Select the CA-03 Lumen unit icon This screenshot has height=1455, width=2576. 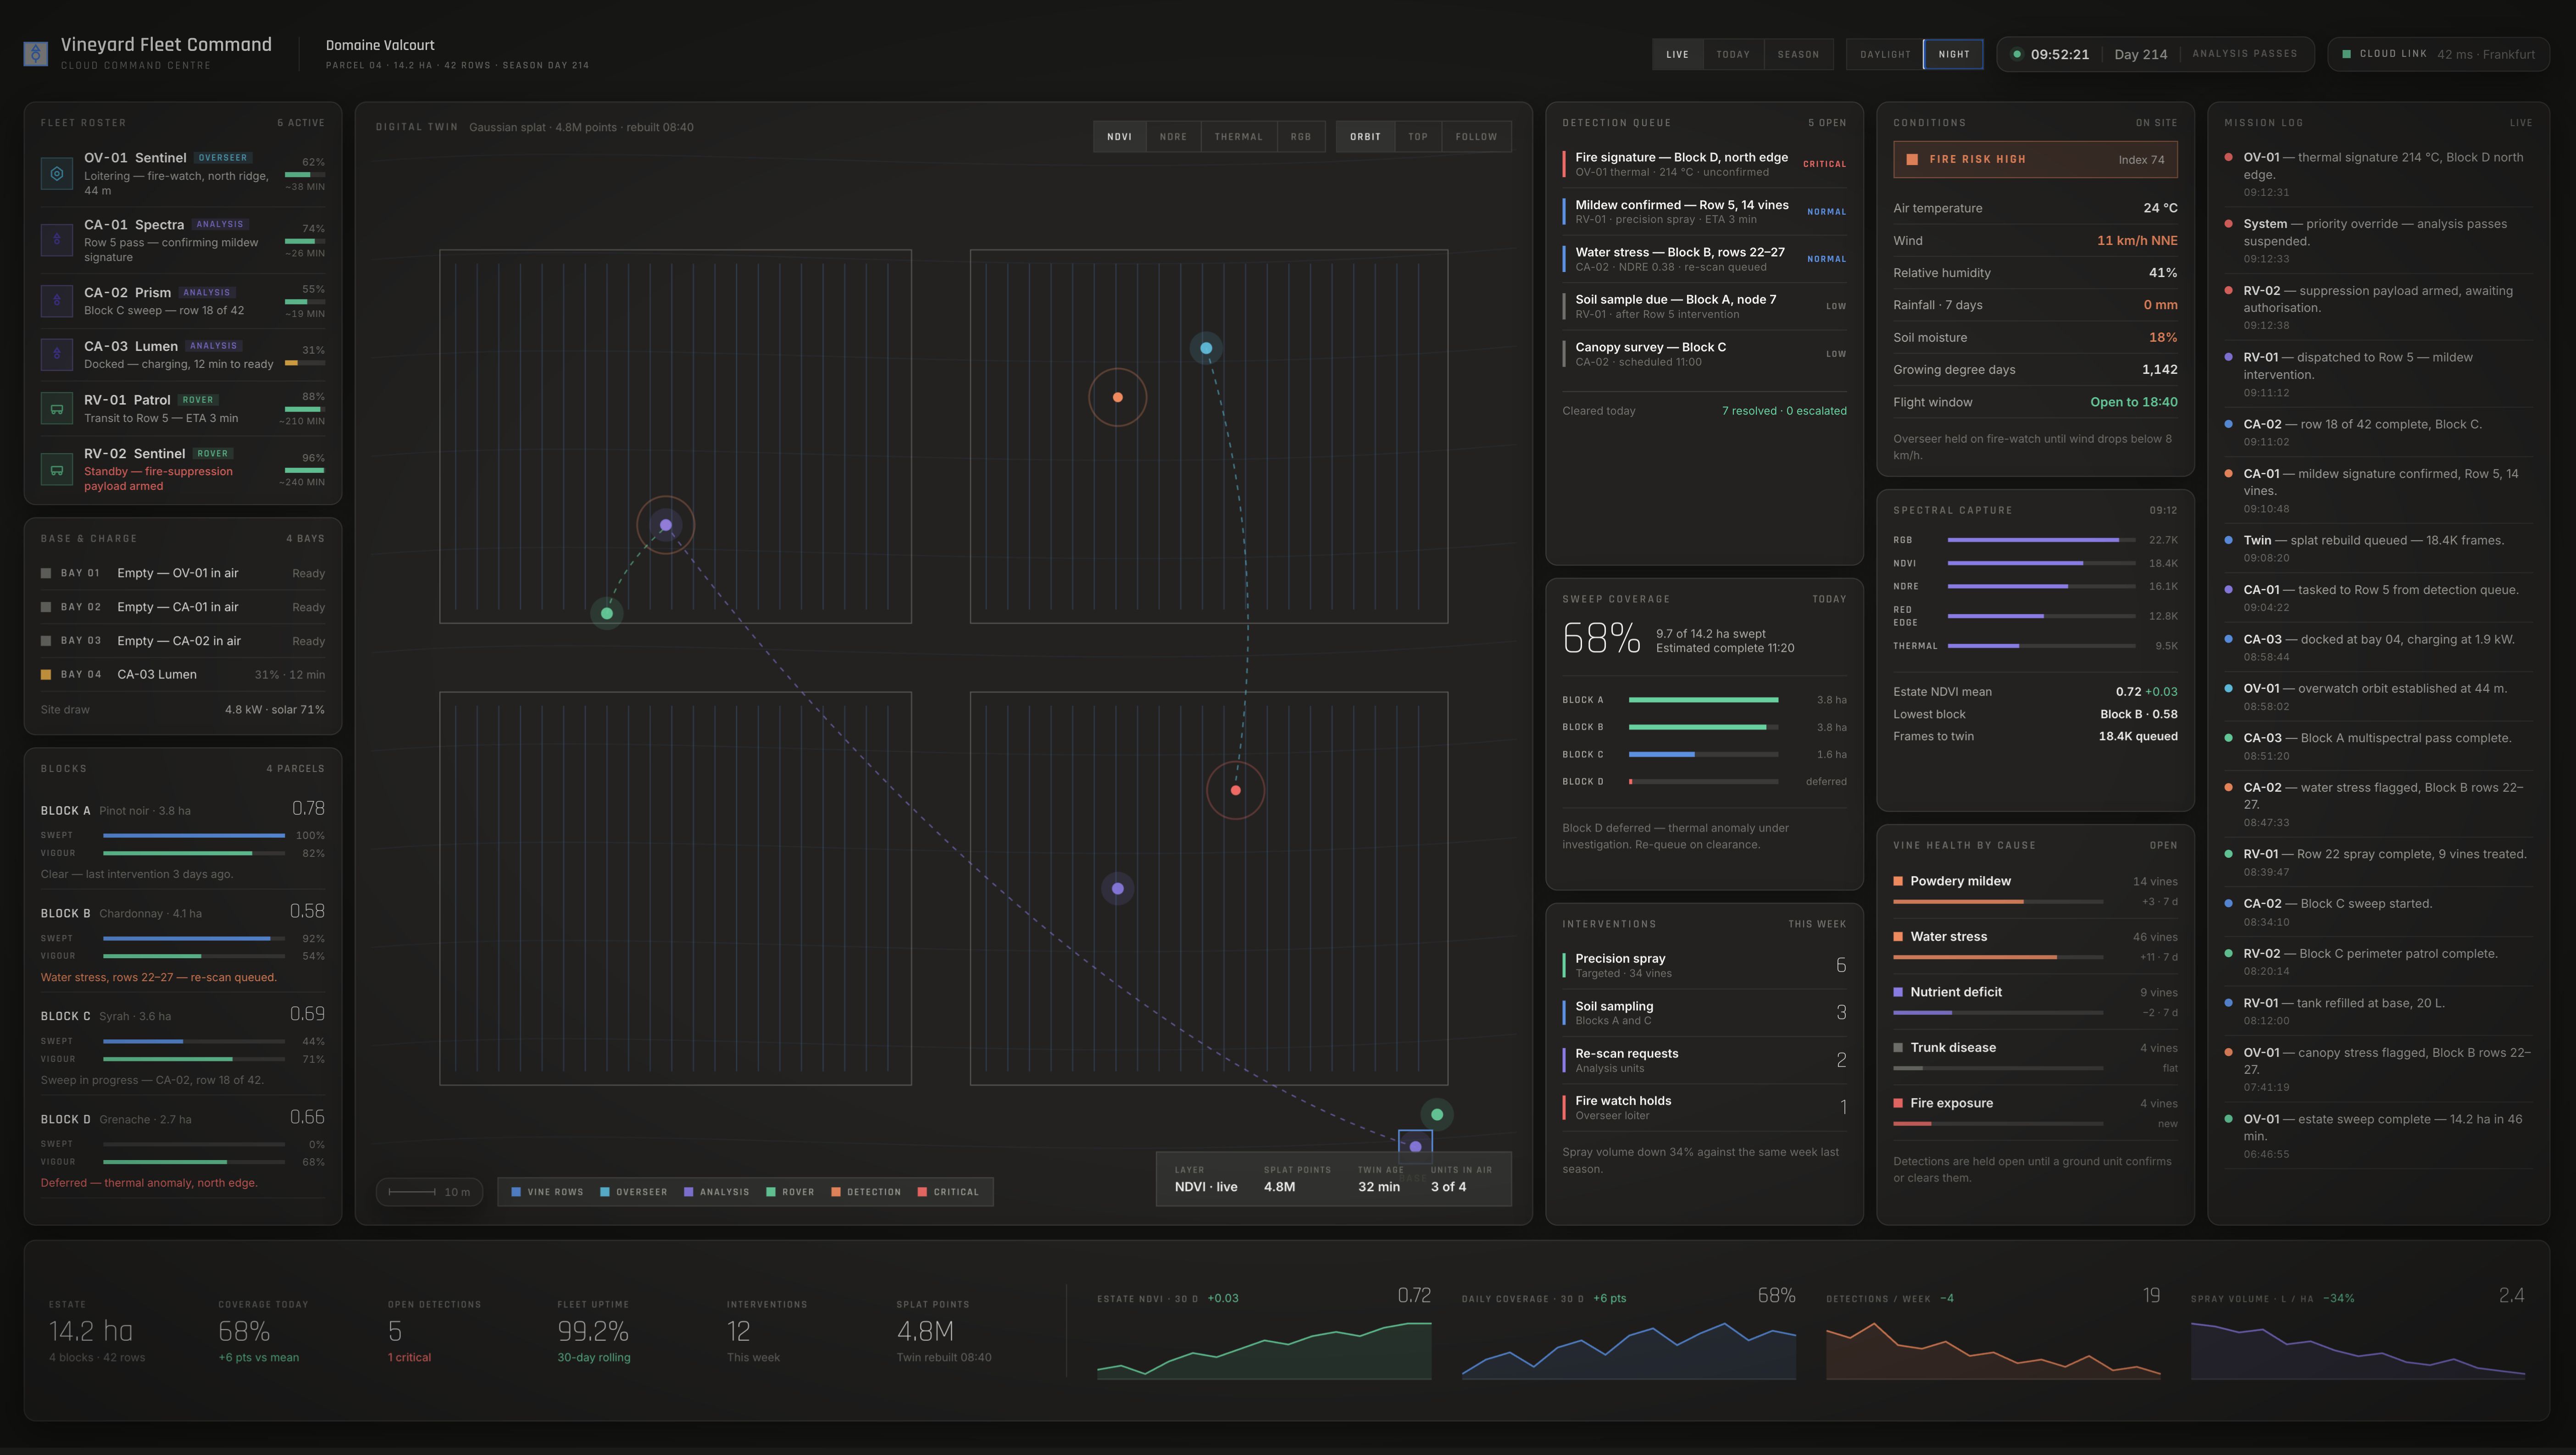(x=57, y=354)
